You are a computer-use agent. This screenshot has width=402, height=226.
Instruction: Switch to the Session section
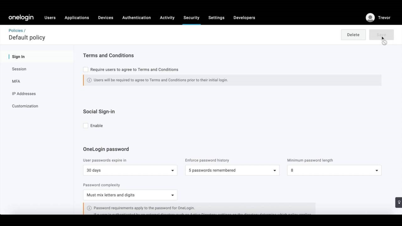19,69
